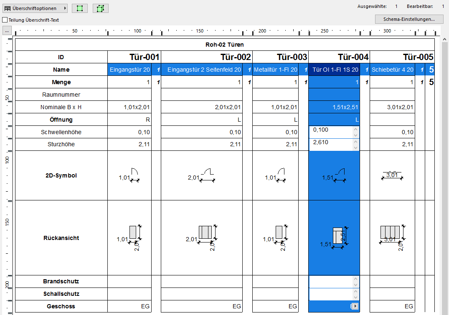This screenshot has height=315, width=449.
Task: Click Schallschutz up arrow for Tür-004
Action: coord(355,291)
